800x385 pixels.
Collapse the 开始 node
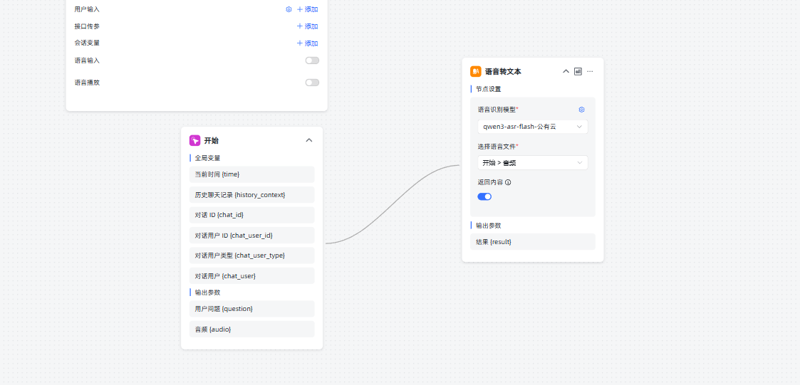point(309,140)
